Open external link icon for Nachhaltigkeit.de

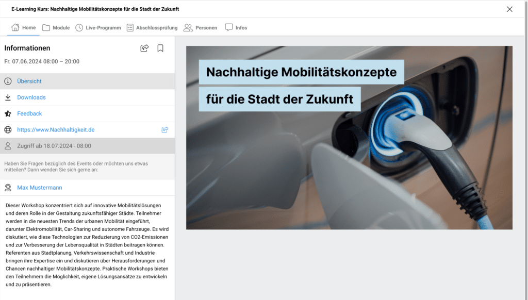pyautogui.click(x=165, y=130)
